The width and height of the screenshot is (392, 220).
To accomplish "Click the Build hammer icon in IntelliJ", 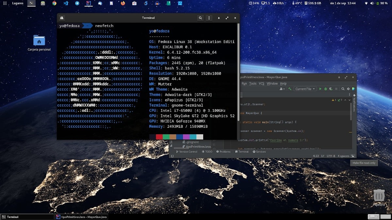I will 290,89.
